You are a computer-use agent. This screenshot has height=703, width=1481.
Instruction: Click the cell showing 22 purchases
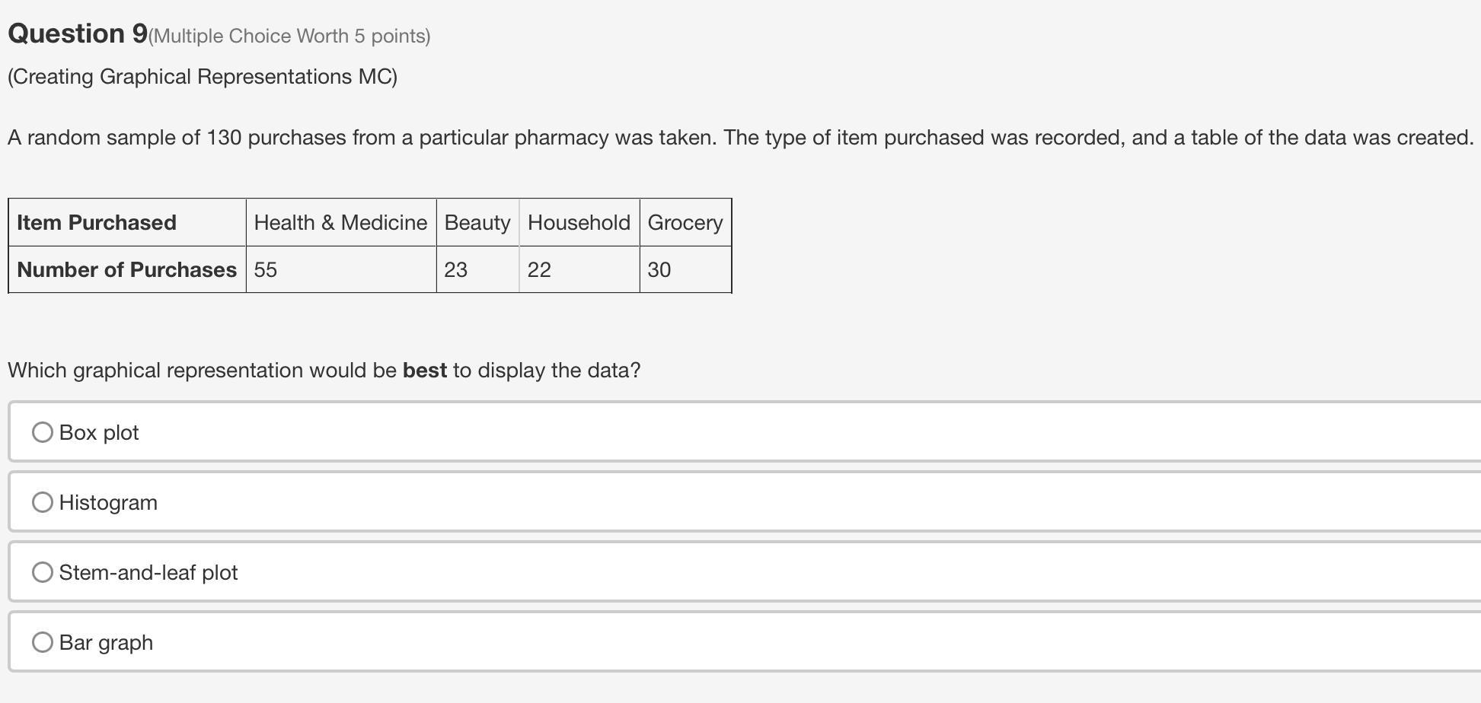point(579,269)
